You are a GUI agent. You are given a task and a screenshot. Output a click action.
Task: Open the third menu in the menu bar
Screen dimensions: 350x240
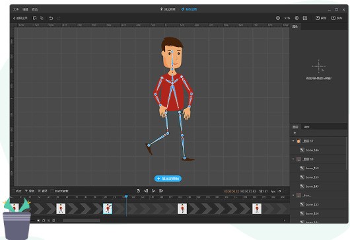35,9
